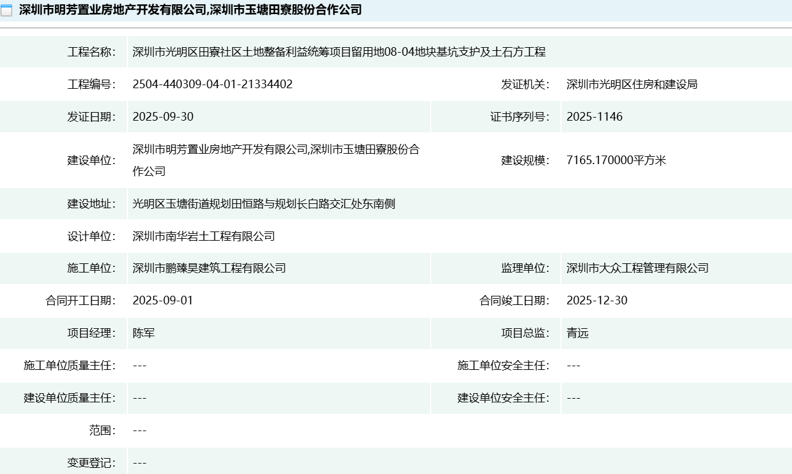Select contract start date 2025-09-01

163,301
